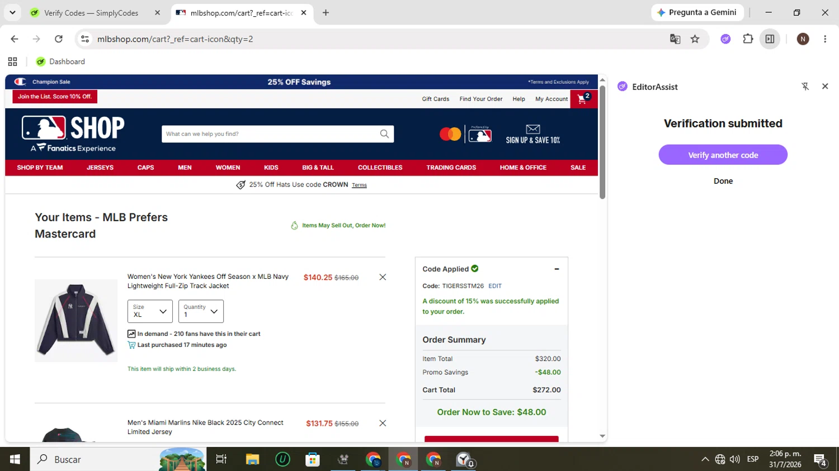Image resolution: width=839 pixels, height=471 pixels.
Task: Open the Big & Tall menu
Action: [x=318, y=168]
